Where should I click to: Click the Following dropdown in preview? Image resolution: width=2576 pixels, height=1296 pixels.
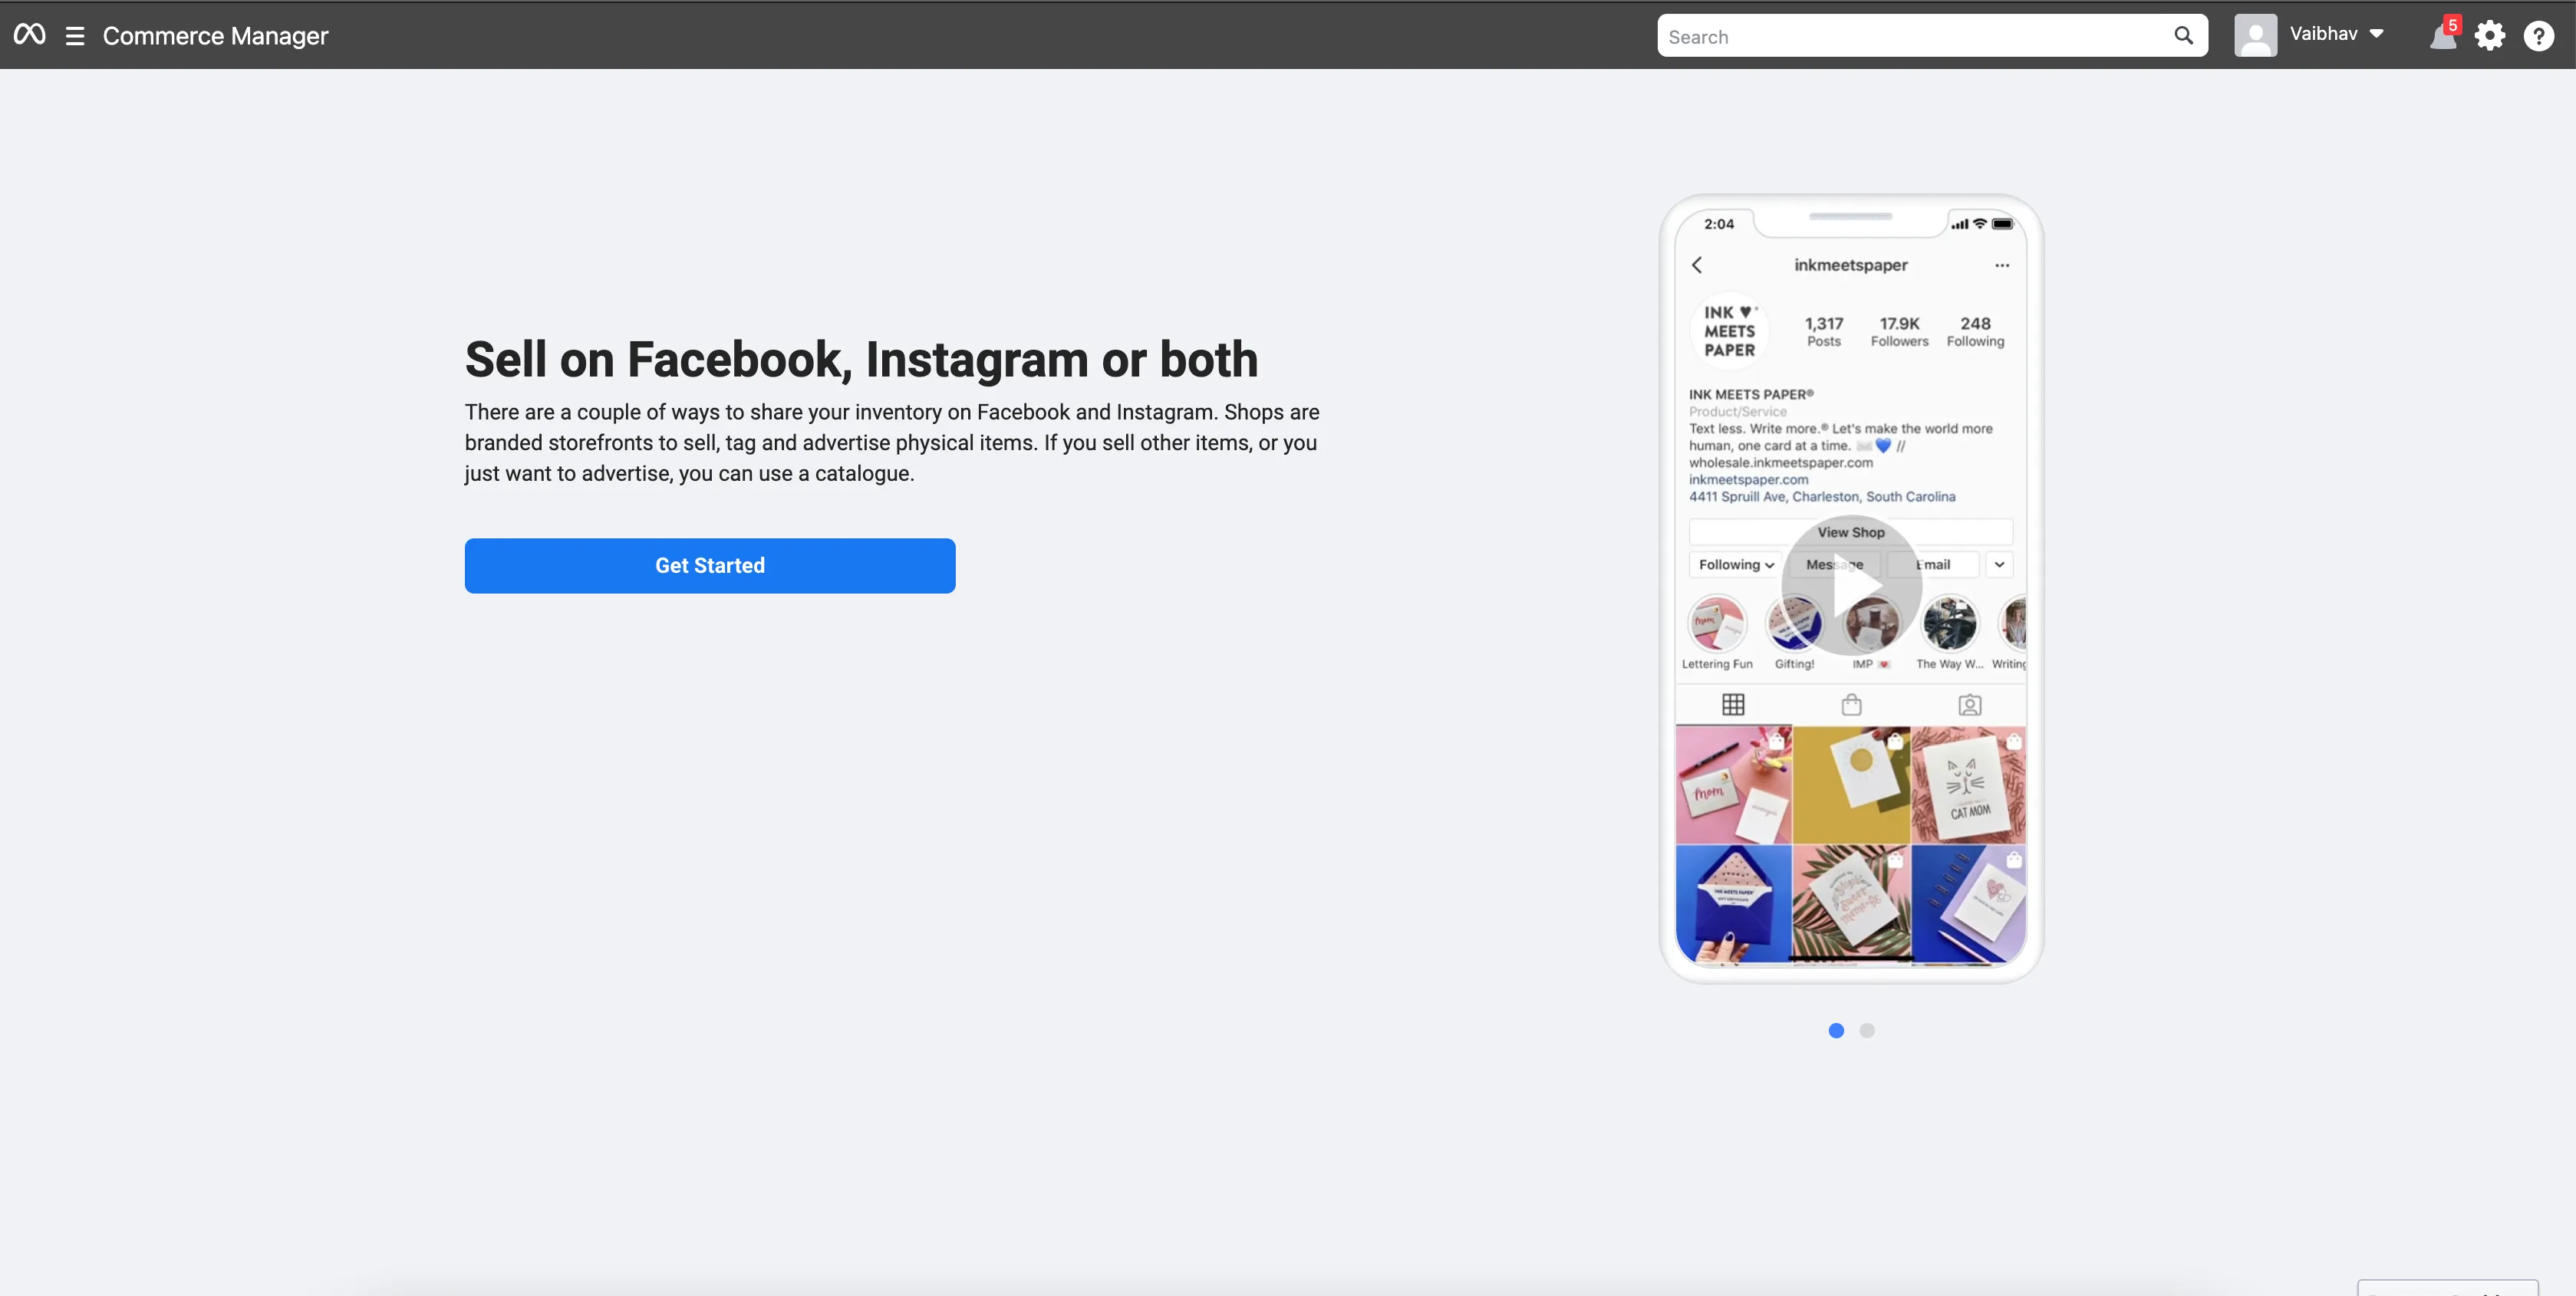[1736, 565]
